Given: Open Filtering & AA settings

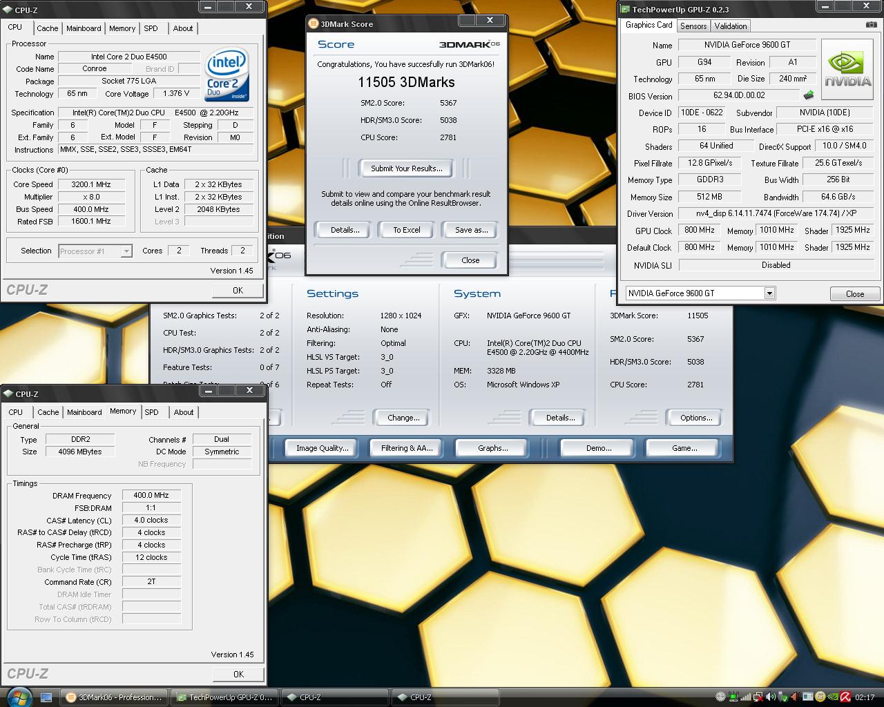Looking at the screenshot, I should coord(407,448).
